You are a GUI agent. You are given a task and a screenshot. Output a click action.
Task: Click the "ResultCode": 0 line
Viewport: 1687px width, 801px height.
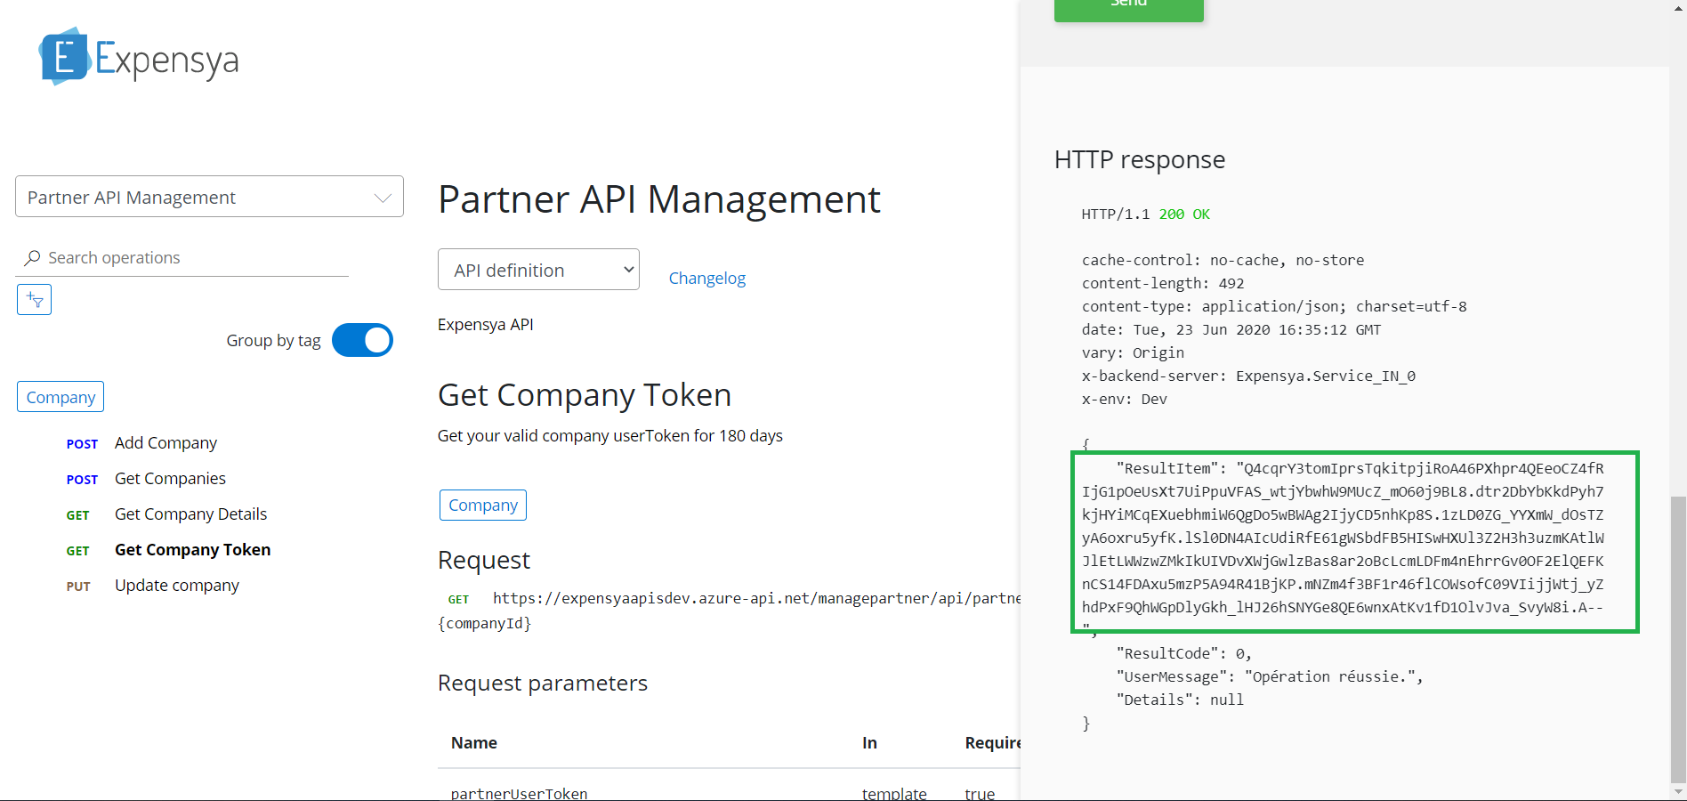pyautogui.click(x=1183, y=654)
